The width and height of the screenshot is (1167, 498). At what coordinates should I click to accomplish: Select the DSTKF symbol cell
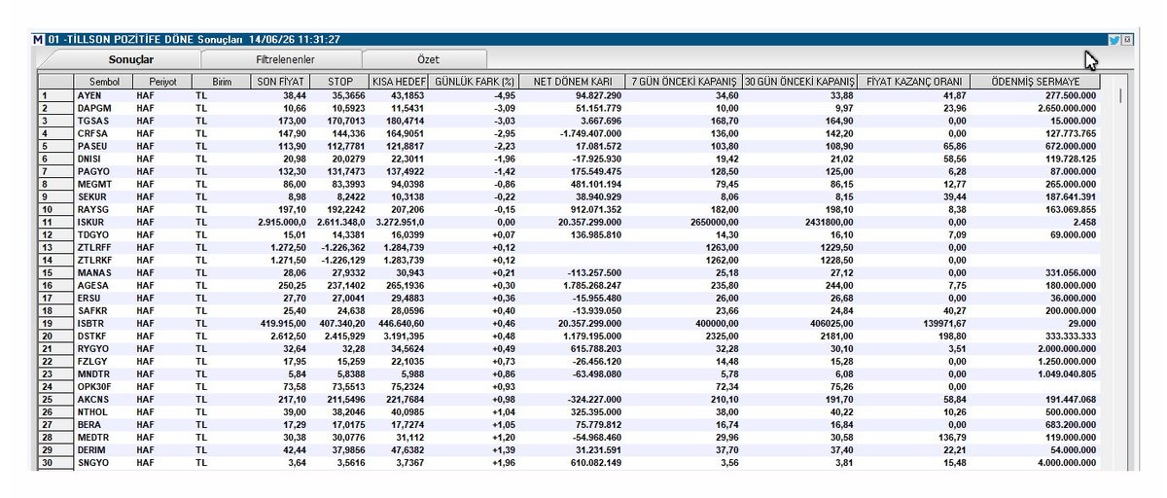(104, 336)
